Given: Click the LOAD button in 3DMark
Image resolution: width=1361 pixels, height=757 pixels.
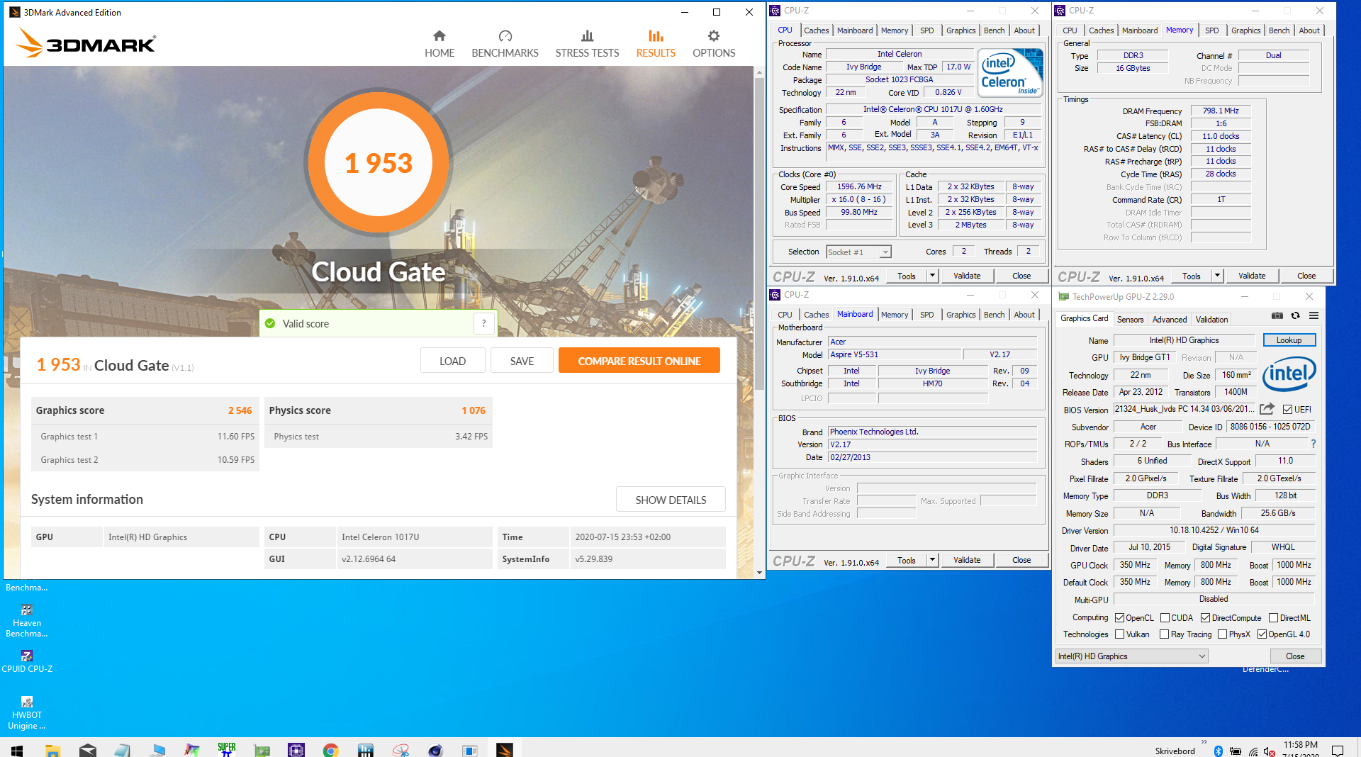Looking at the screenshot, I should [452, 361].
